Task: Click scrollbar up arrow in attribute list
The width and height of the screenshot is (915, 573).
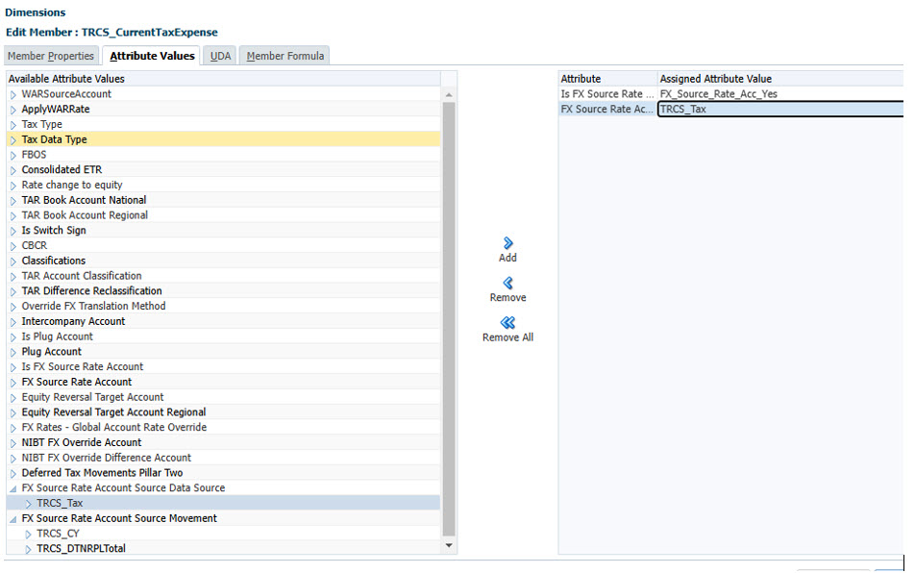Action: pos(449,94)
